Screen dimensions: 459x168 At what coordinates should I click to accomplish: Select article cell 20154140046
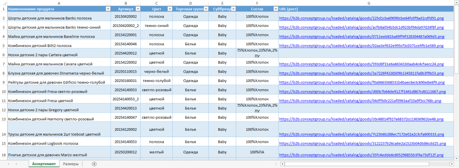click(126, 44)
